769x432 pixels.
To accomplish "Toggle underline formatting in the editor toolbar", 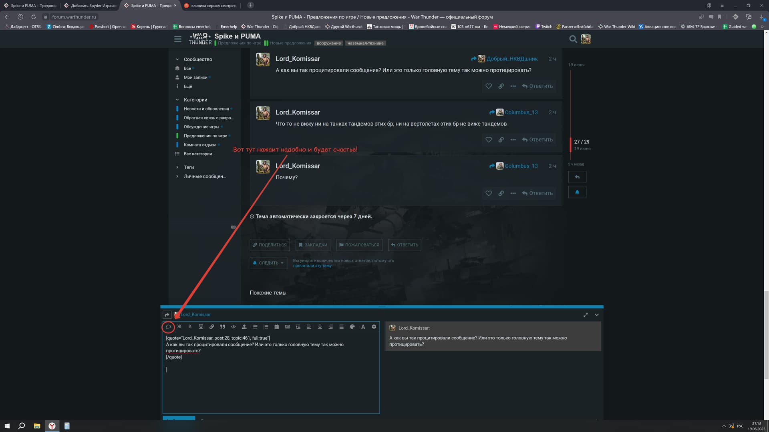I will [x=201, y=327].
